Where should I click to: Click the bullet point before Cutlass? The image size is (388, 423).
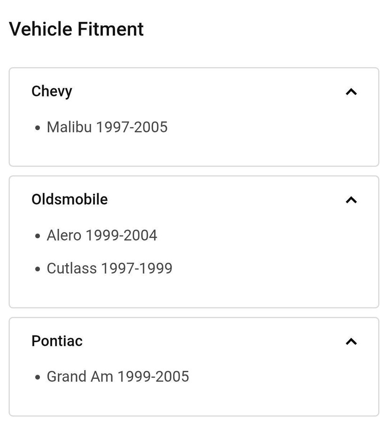click(38, 269)
